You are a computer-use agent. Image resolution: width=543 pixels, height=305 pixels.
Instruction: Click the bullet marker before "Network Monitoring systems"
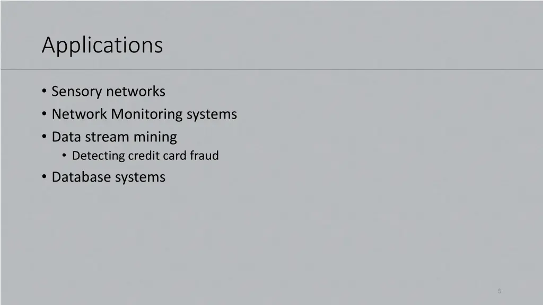pos(43,114)
